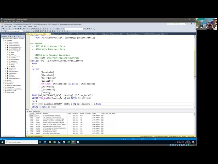Select Always On High Availability folder
Screen dimensions: 218x164
(x=14, y=85)
